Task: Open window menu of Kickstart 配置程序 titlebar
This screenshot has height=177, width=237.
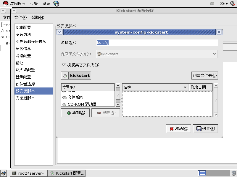Action: click(14, 11)
